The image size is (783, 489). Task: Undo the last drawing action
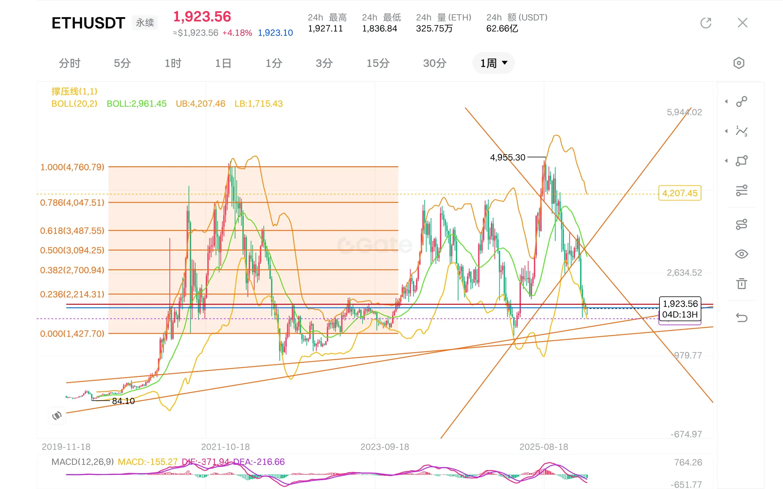pyautogui.click(x=741, y=318)
